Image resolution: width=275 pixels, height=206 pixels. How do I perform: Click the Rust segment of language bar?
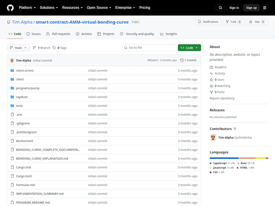pos(247,158)
